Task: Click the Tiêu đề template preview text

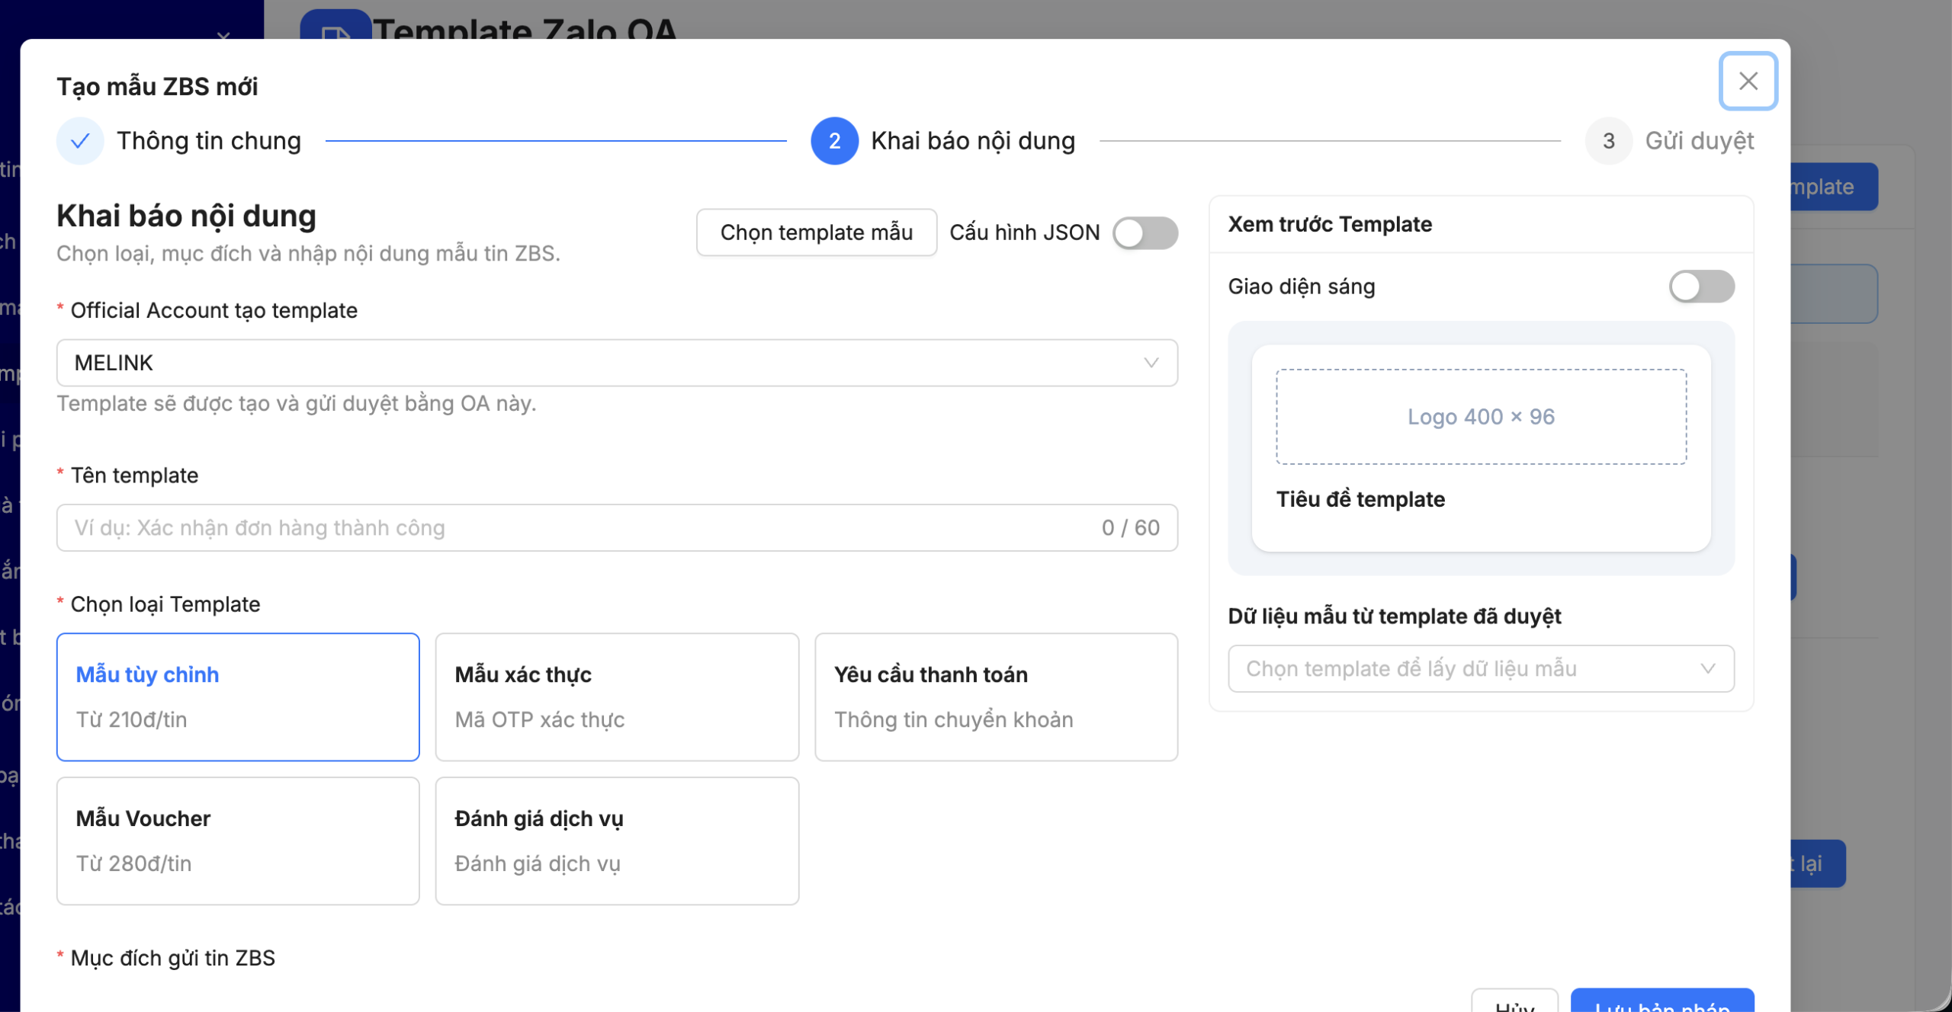Action: [x=1360, y=499]
